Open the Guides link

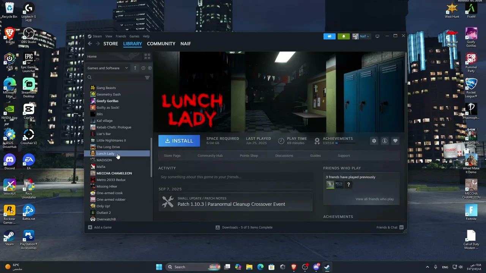316,155
